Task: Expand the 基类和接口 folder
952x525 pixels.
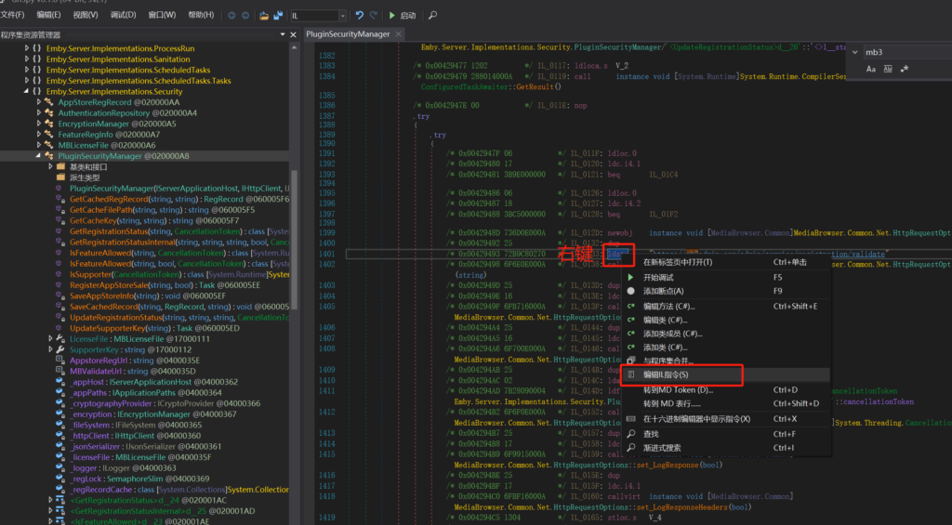Action: [50, 167]
